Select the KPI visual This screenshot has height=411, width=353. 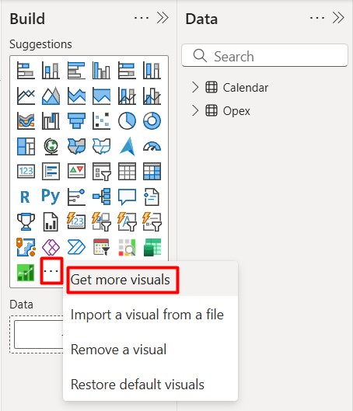76,171
